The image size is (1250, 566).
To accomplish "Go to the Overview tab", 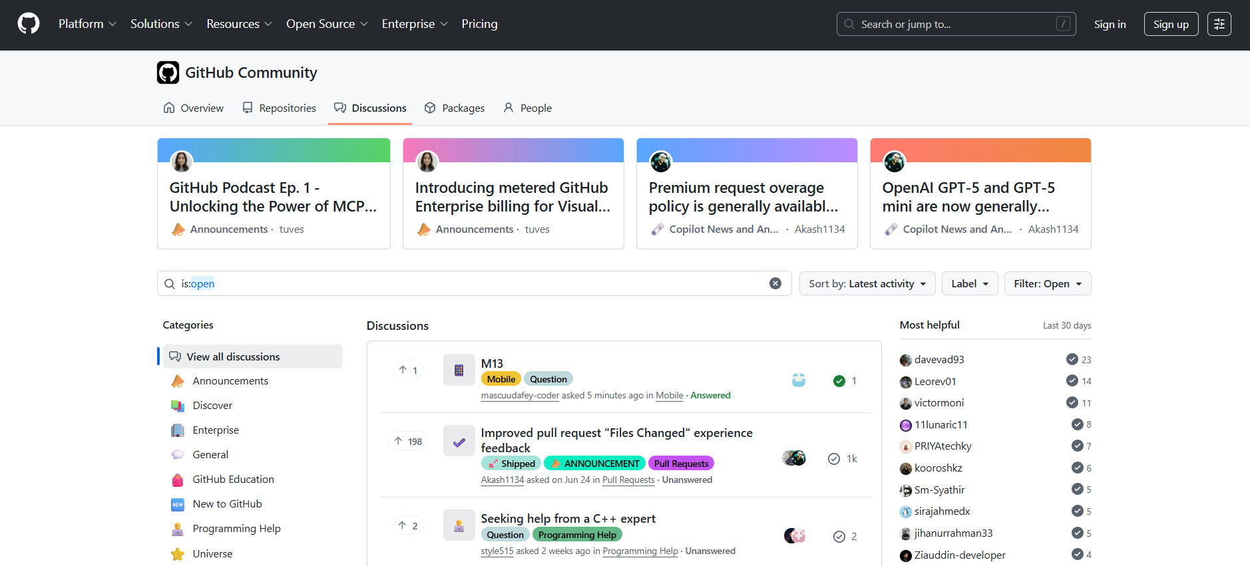I will pos(194,108).
